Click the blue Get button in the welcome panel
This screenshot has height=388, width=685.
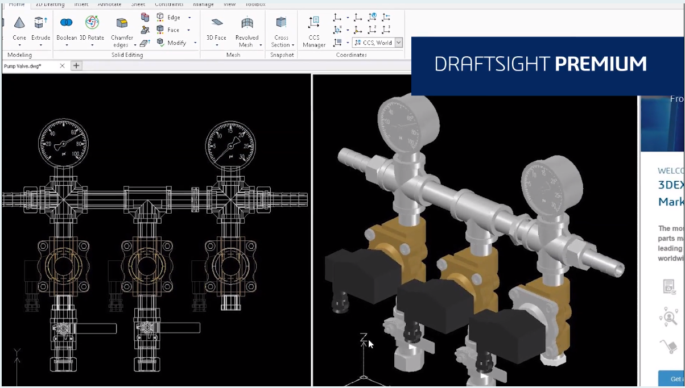click(671, 378)
